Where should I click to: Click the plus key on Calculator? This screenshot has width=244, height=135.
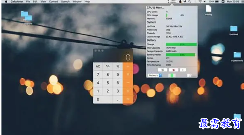pos(128,91)
